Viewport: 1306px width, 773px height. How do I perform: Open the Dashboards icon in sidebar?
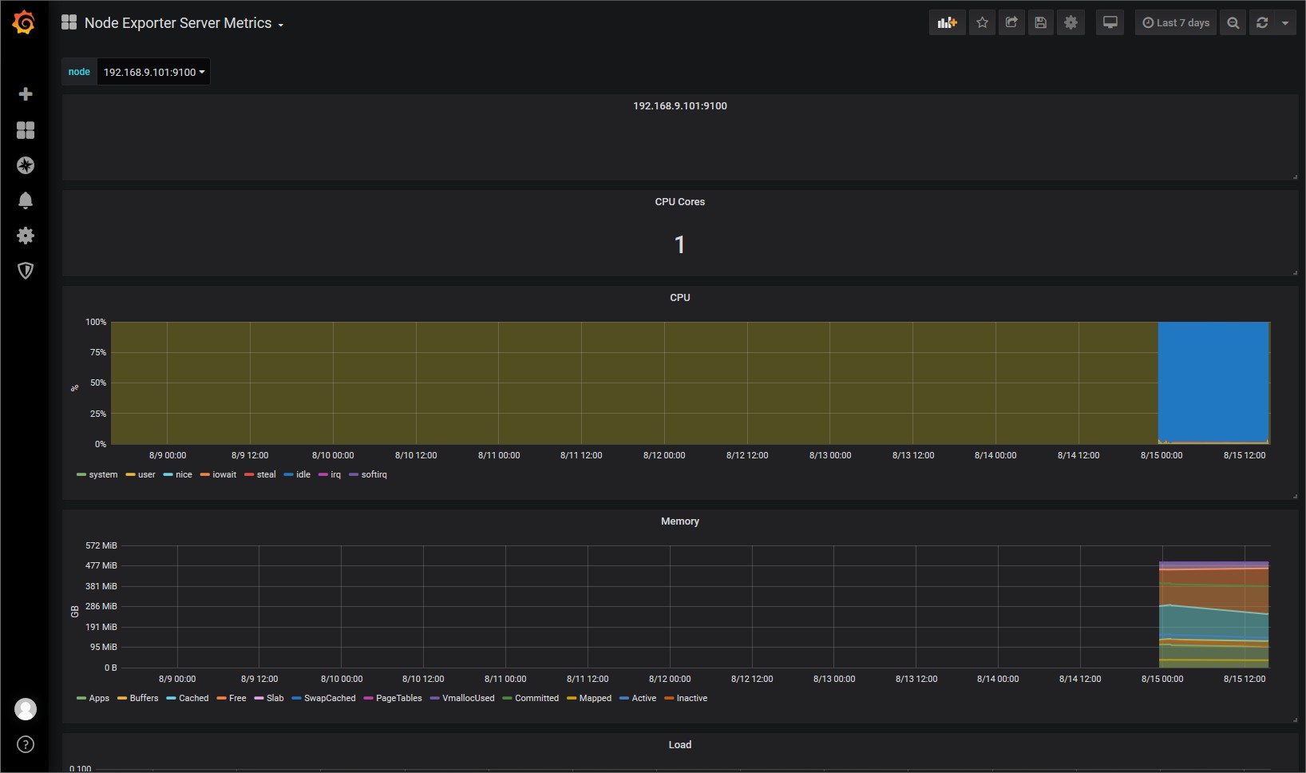point(26,130)
